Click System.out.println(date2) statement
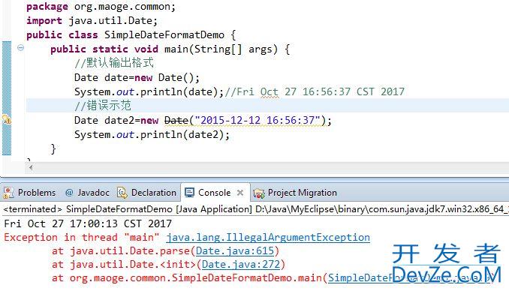Image resolution: width=509 pixels, height=291 pixels. (152, 135)
